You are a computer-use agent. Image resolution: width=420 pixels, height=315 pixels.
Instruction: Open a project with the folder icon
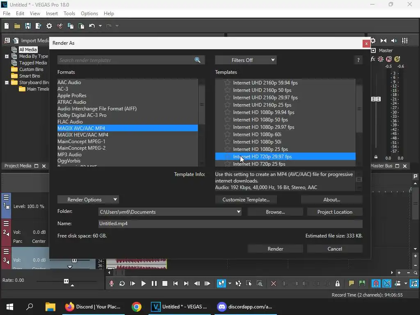[17, 26]
